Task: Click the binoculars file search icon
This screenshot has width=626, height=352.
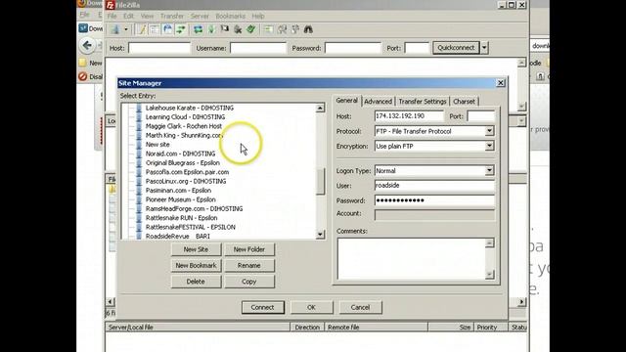Action: (x=309, y=29)
